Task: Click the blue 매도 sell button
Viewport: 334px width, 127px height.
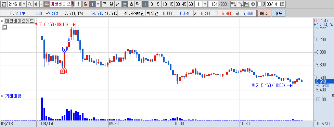Action: click(x=279, y=13)
